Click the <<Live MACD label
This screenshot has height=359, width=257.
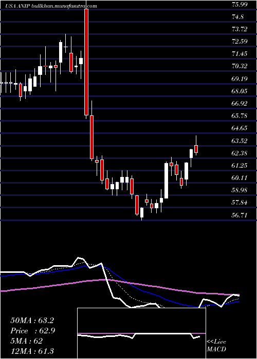[216, 346]
